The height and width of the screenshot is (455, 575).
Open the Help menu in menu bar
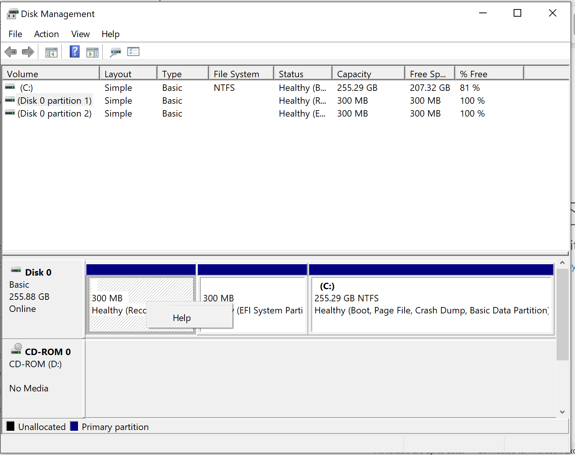coord(111,34)
